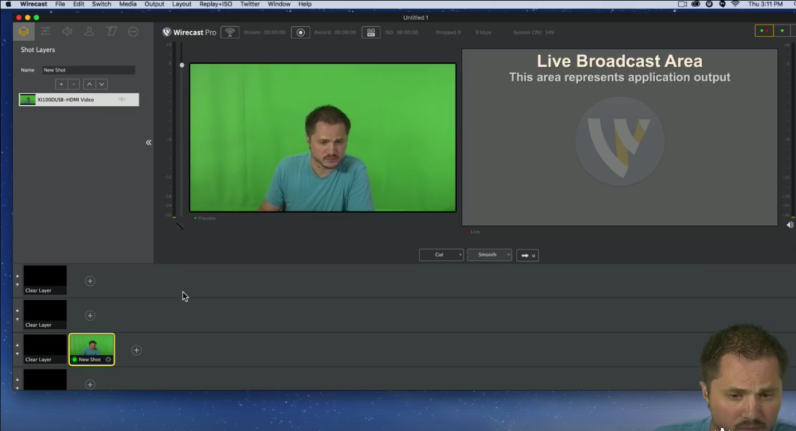This screenshot has width=796, height=431.
Task: Adjust the preview audio volume slider knob
Action: 181,65
